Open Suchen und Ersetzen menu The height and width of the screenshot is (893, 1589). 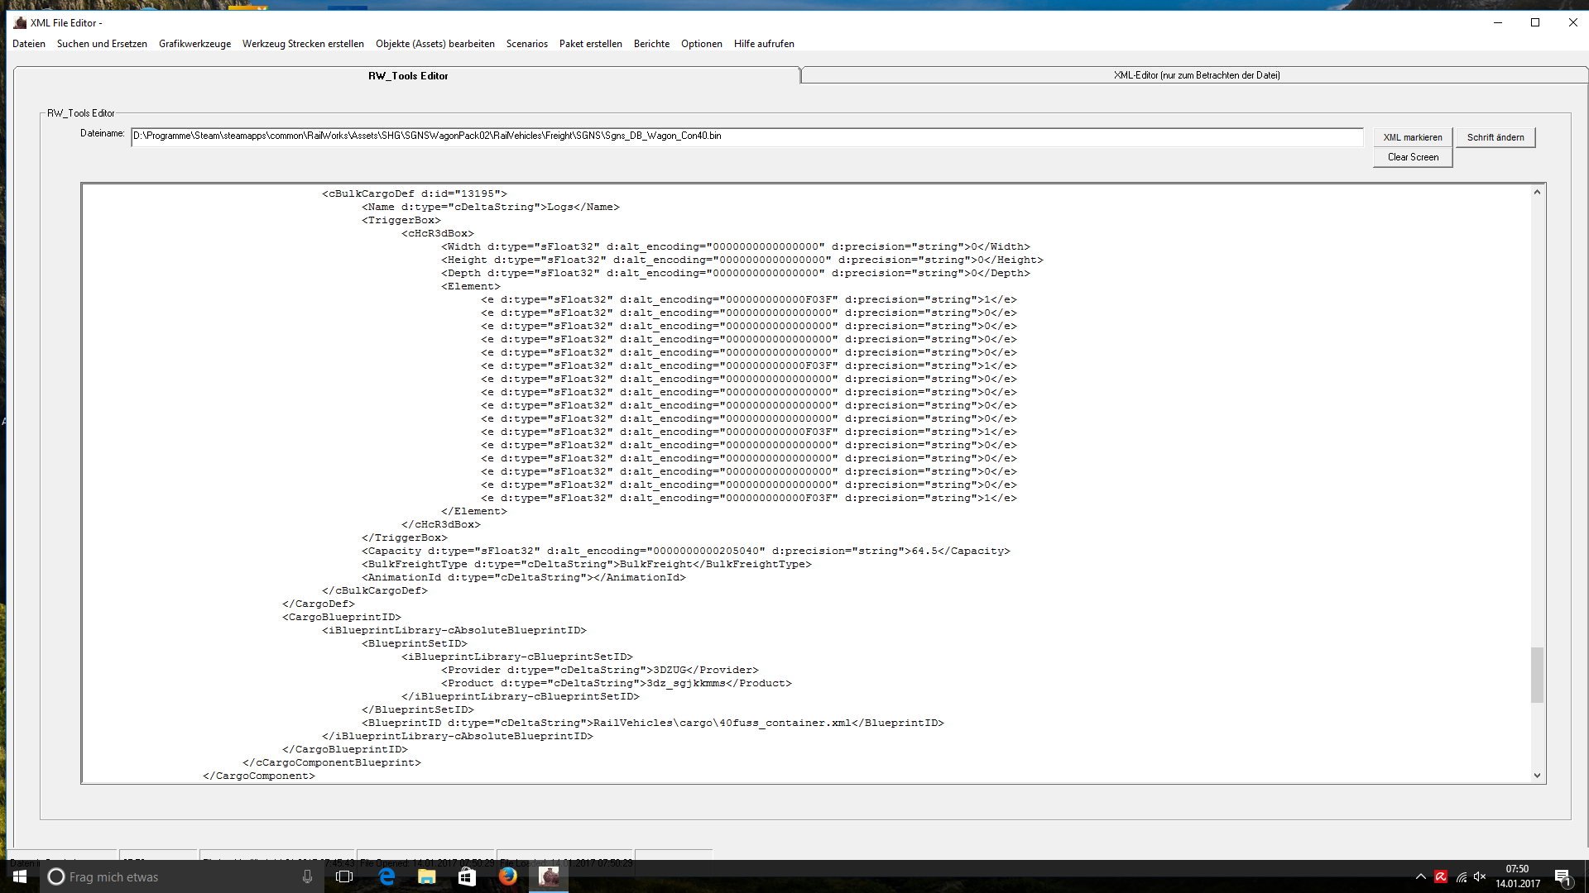(x=102, y=44)
